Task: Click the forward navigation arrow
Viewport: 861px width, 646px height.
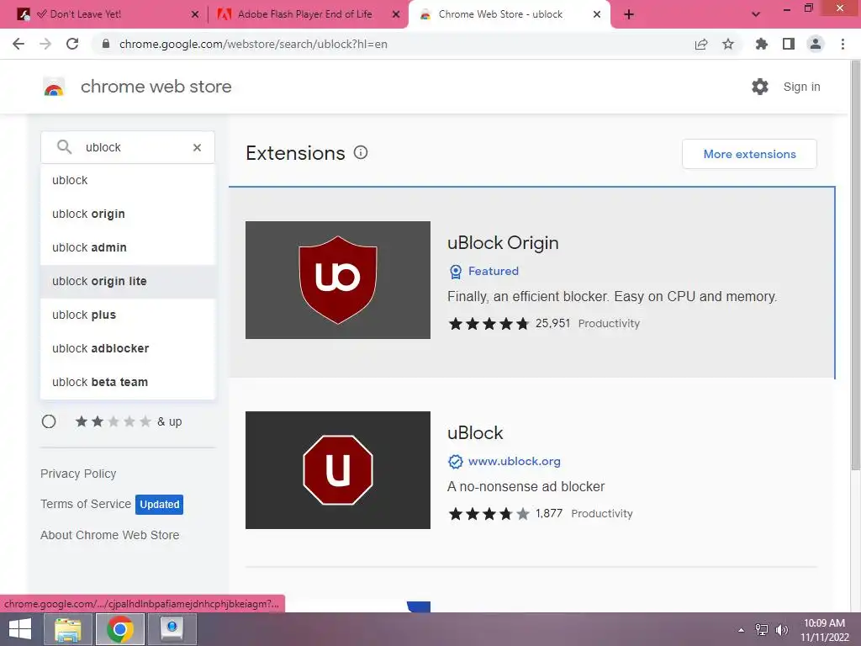Action: [x=45, y=44]
